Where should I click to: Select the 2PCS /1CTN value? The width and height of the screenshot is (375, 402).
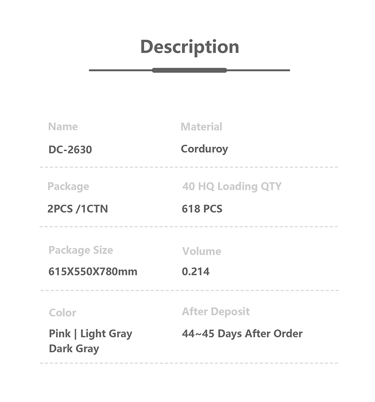coord(77,208)
